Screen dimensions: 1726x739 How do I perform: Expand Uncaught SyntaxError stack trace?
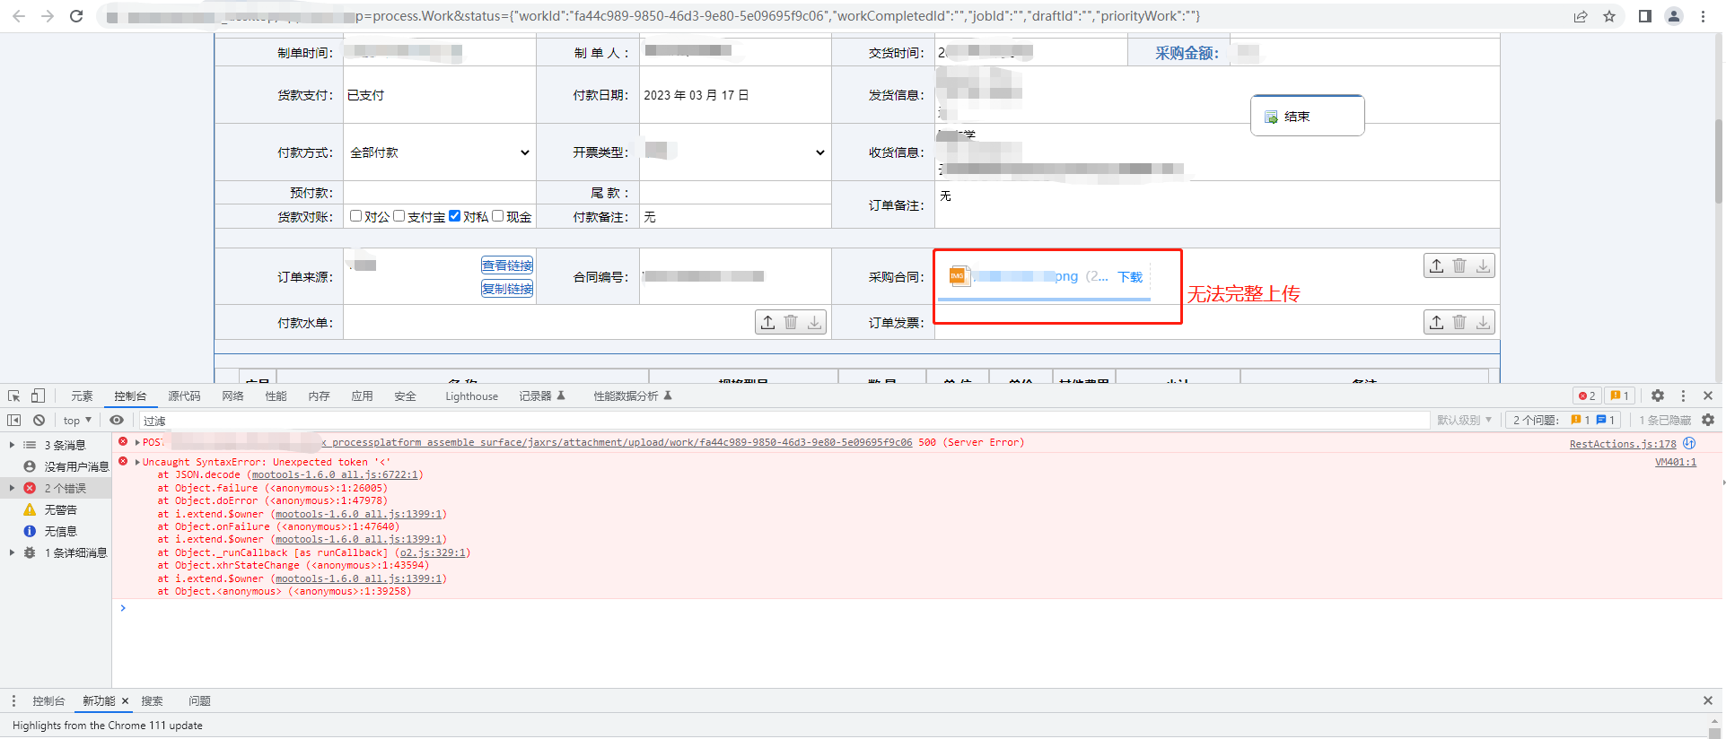click(x=137, y=462)
